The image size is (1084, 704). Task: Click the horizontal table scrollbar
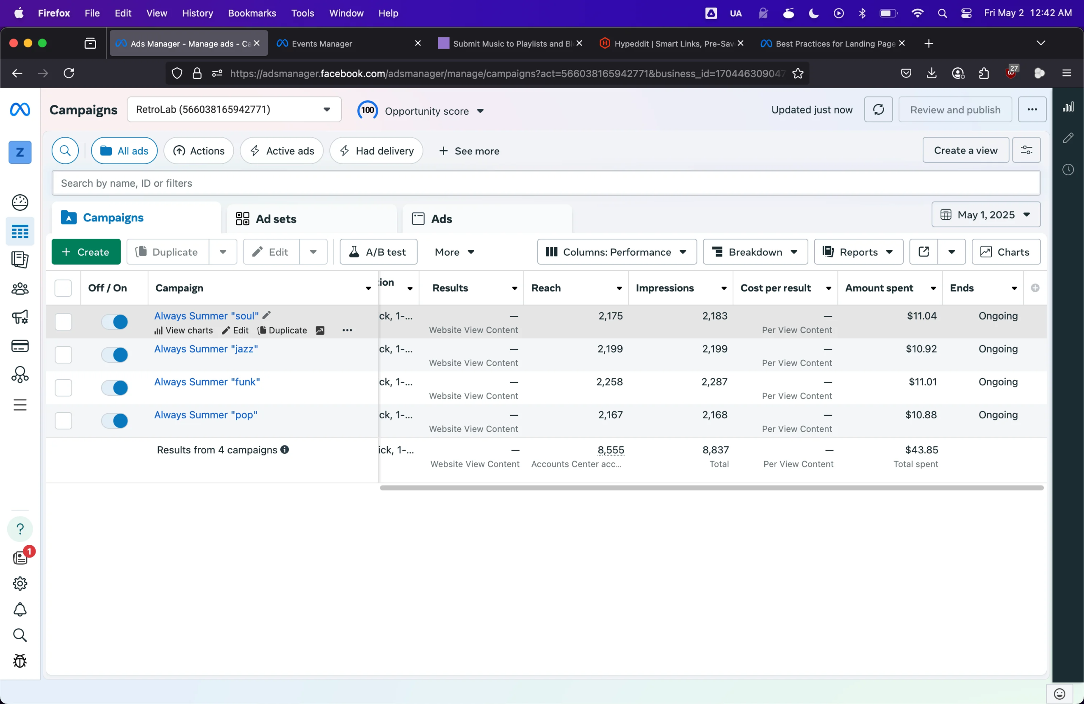tap(711, 488)
